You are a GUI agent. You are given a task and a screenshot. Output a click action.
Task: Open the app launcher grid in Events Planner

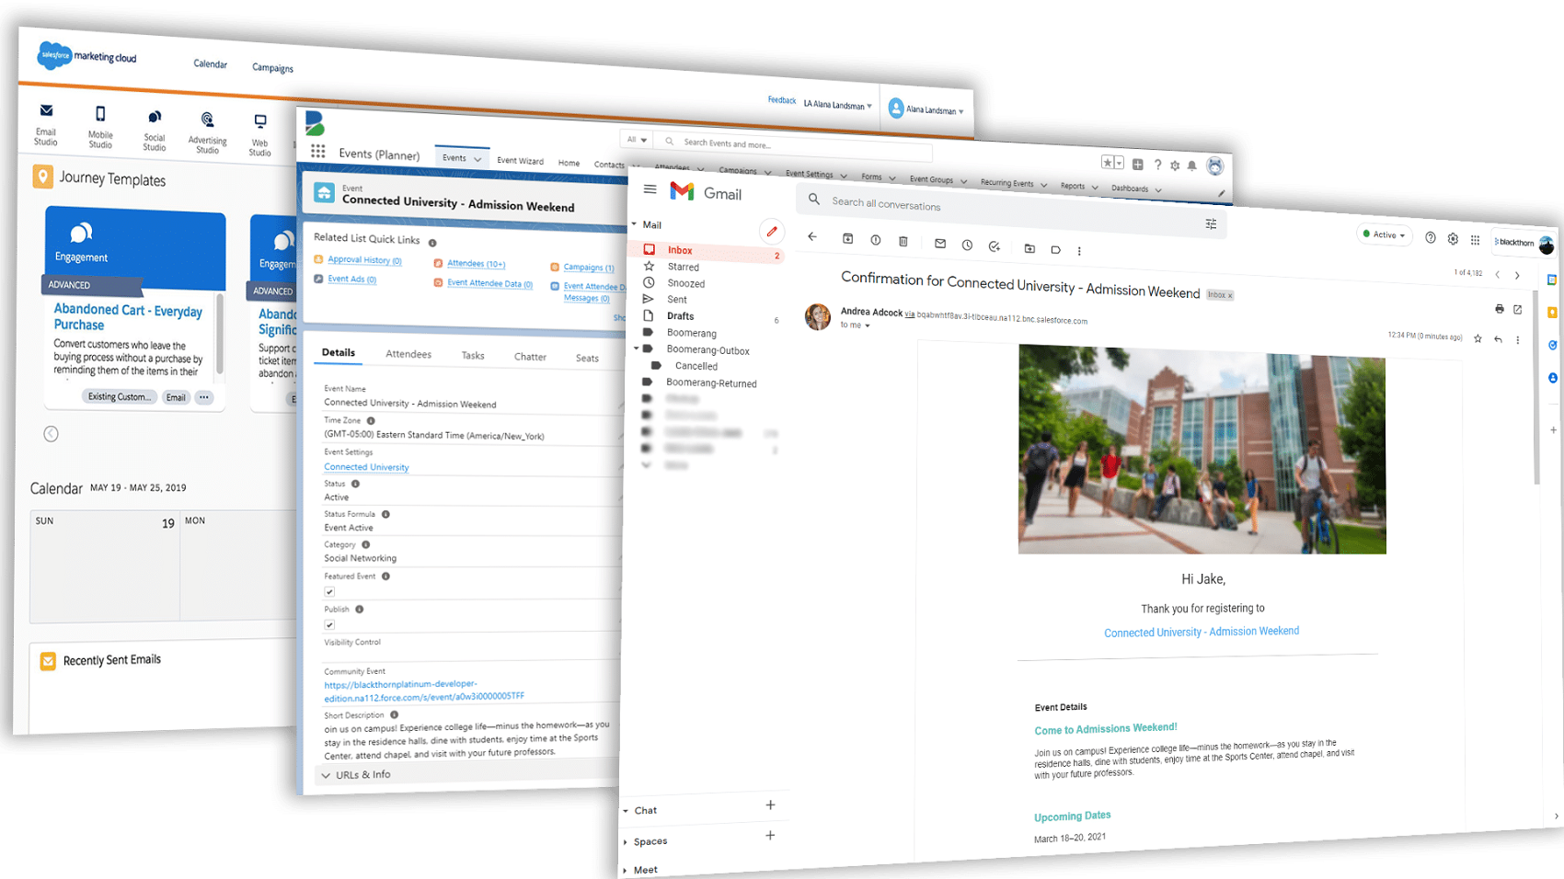(318, 152)
